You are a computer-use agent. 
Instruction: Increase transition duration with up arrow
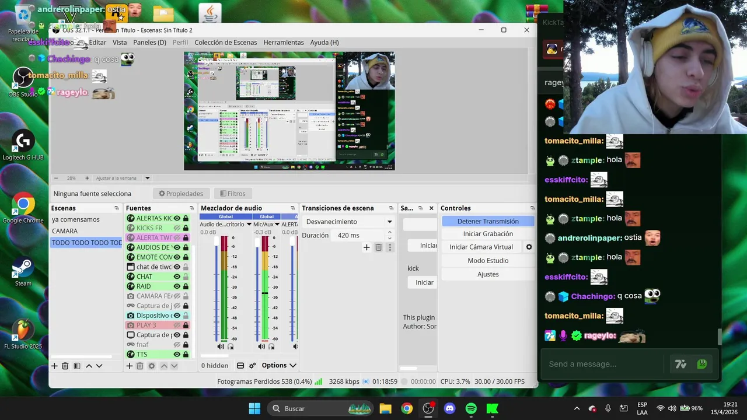coord(390,232)
